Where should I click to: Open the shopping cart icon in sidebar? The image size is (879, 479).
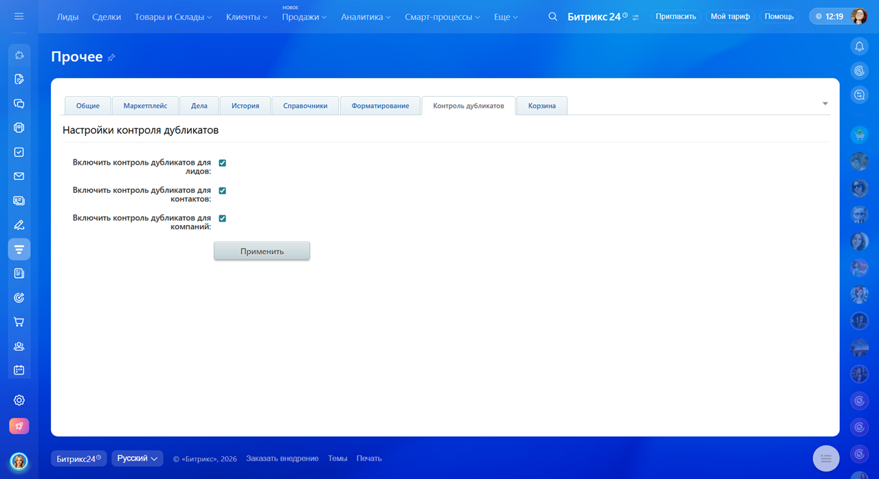tap(19, 322)
